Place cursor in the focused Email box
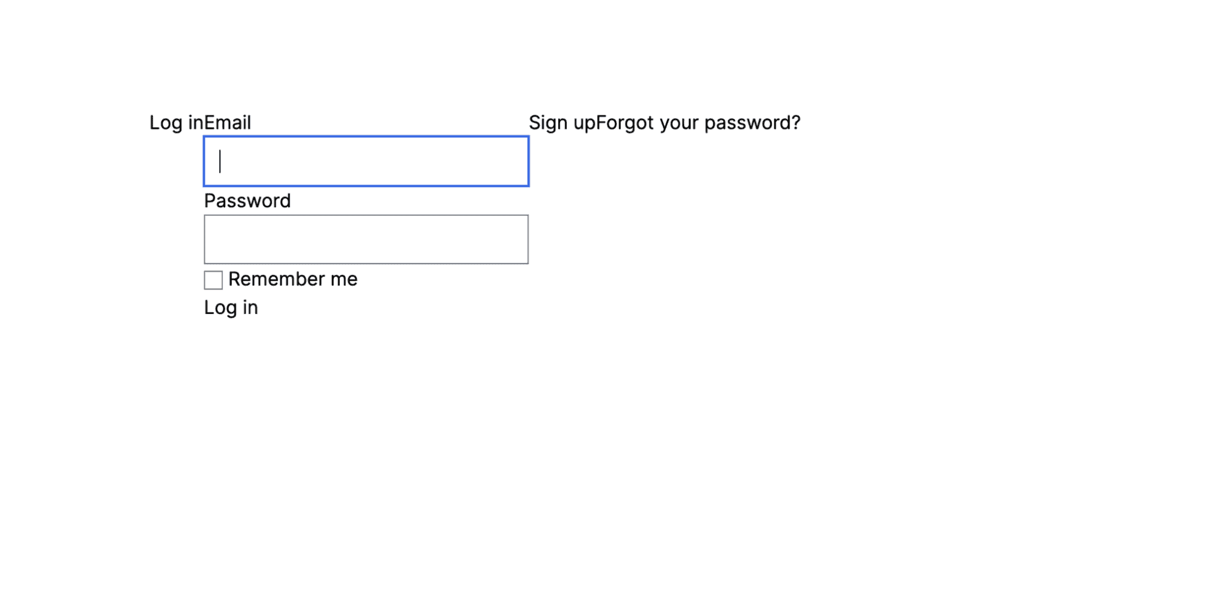This screenshot has height=596, width=1227. click(x=366, y=161)
